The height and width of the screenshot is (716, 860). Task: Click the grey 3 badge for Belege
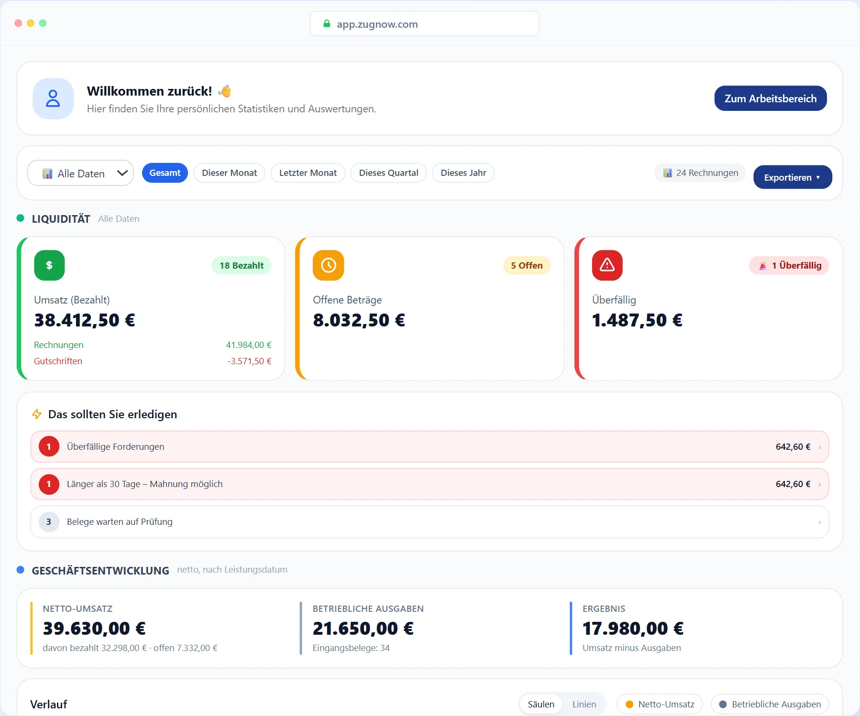(x=49, y=521)
